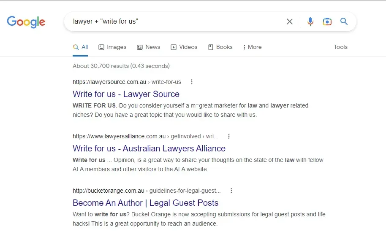Open Write for us - Australian Lawyers Alliance
This screenshot has width=386, height=237.
point(149,148)
